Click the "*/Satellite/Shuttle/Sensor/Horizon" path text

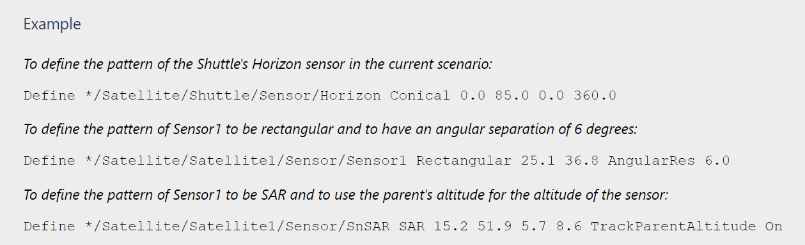click(233, 96)
